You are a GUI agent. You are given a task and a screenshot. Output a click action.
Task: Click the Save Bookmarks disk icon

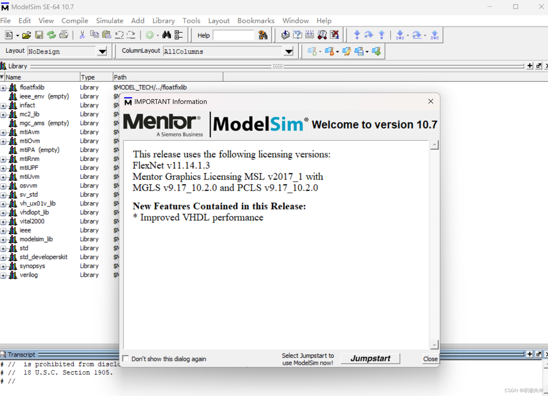pyautogui.click(x=359, y=51)
